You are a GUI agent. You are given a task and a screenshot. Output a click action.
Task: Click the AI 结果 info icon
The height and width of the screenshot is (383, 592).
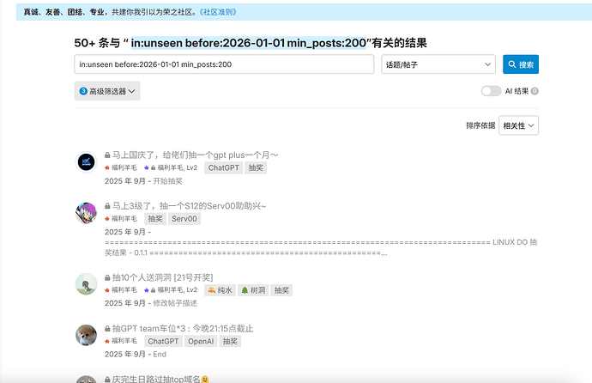[x=535, y=91]
